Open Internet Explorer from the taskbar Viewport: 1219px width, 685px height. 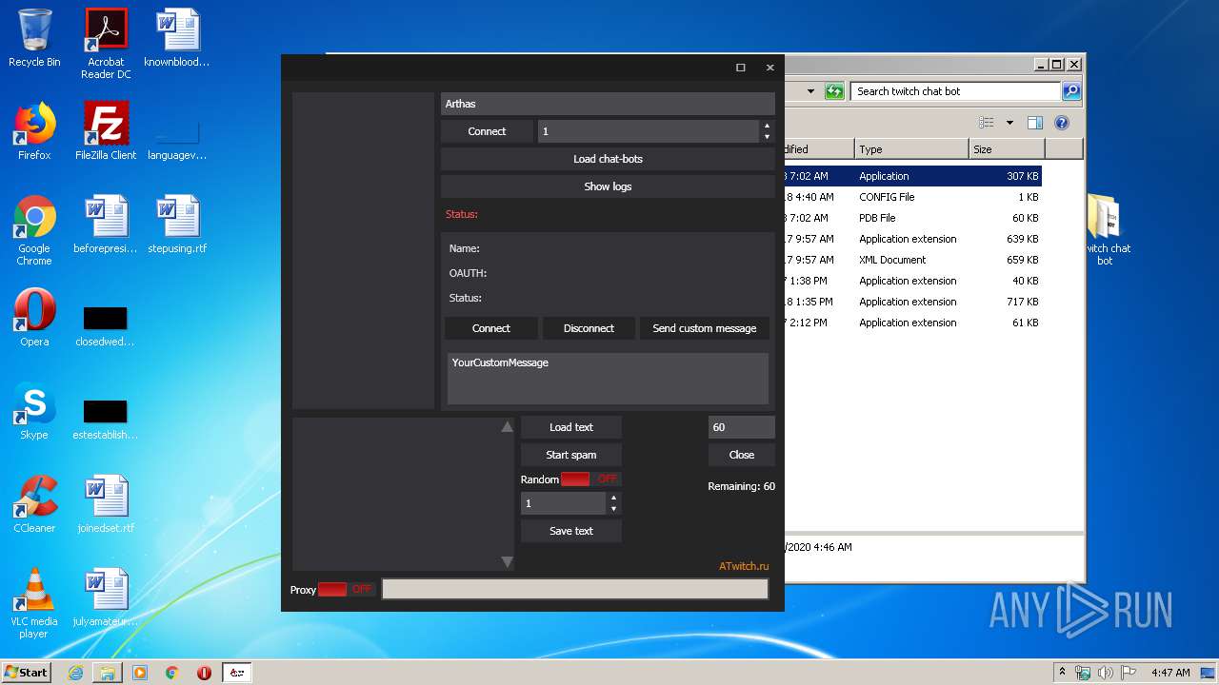75,673
